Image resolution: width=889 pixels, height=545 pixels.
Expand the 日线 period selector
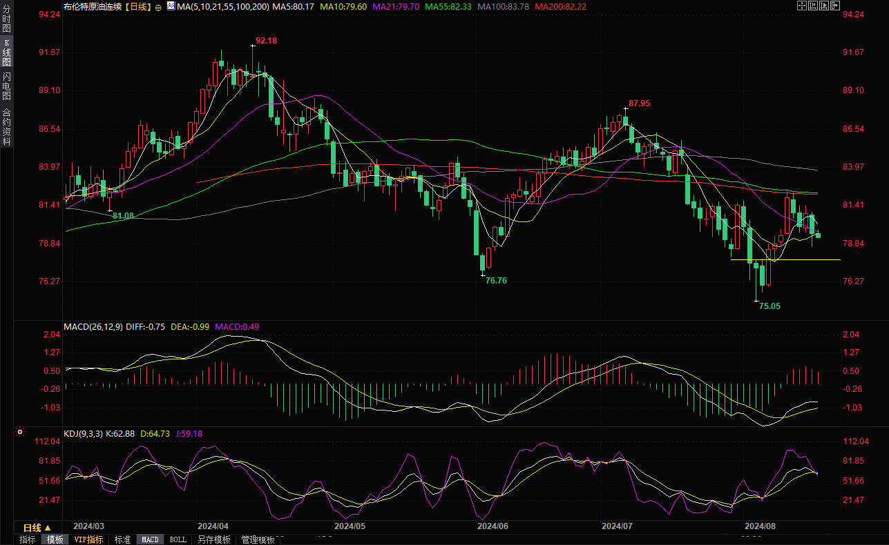pos(37,528)
